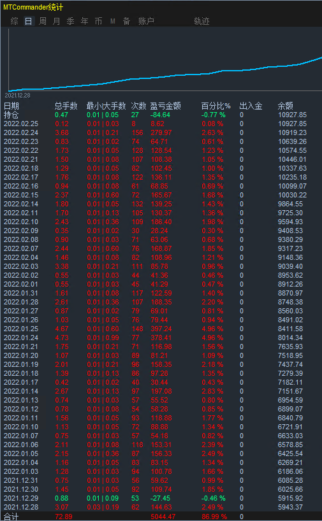Click balance value 10446.01

(x=293, y=159)
